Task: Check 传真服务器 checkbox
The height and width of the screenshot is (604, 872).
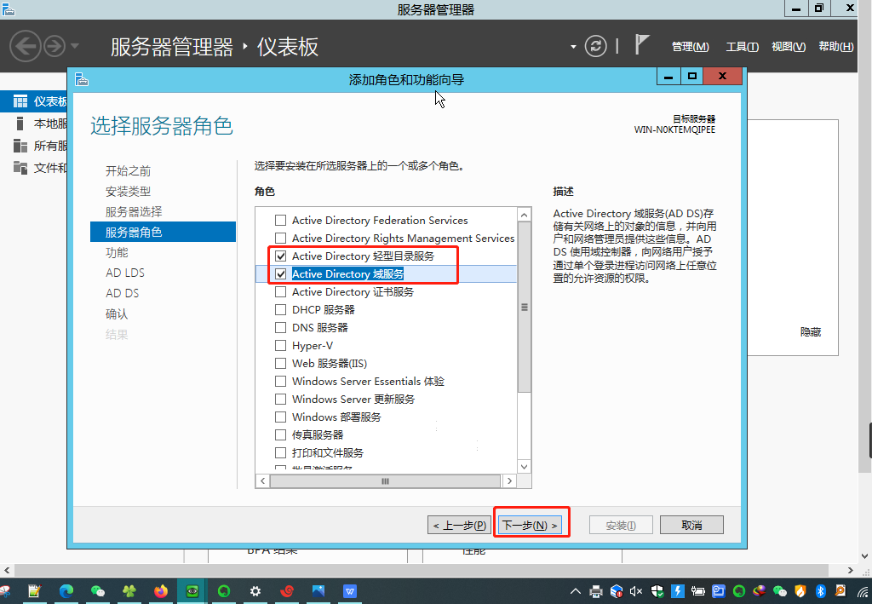Action: [x=281, y=434]
